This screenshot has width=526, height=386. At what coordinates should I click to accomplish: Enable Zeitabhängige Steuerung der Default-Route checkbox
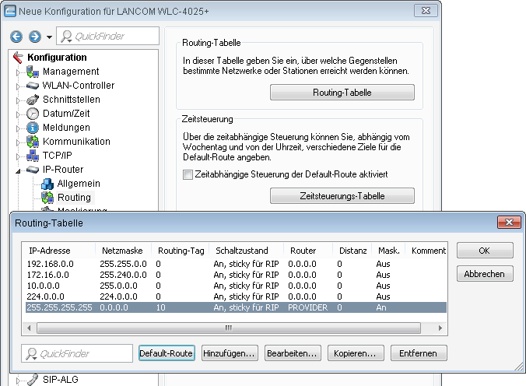(188, 174)
